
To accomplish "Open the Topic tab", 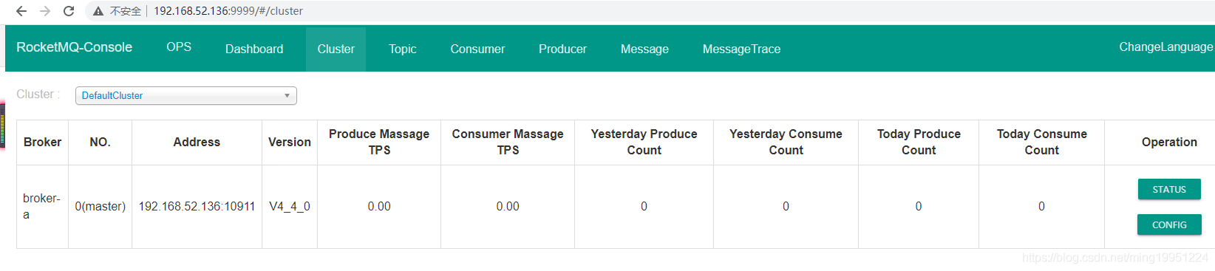I will 403,49.
